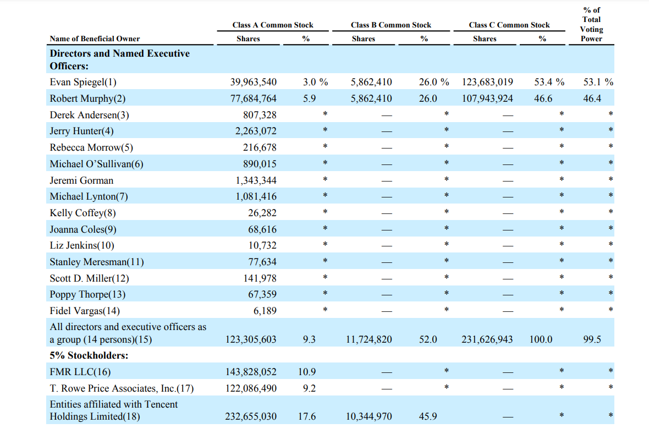Click the name 'Evan Spiegel(1)'

click(x=83, y=82)
